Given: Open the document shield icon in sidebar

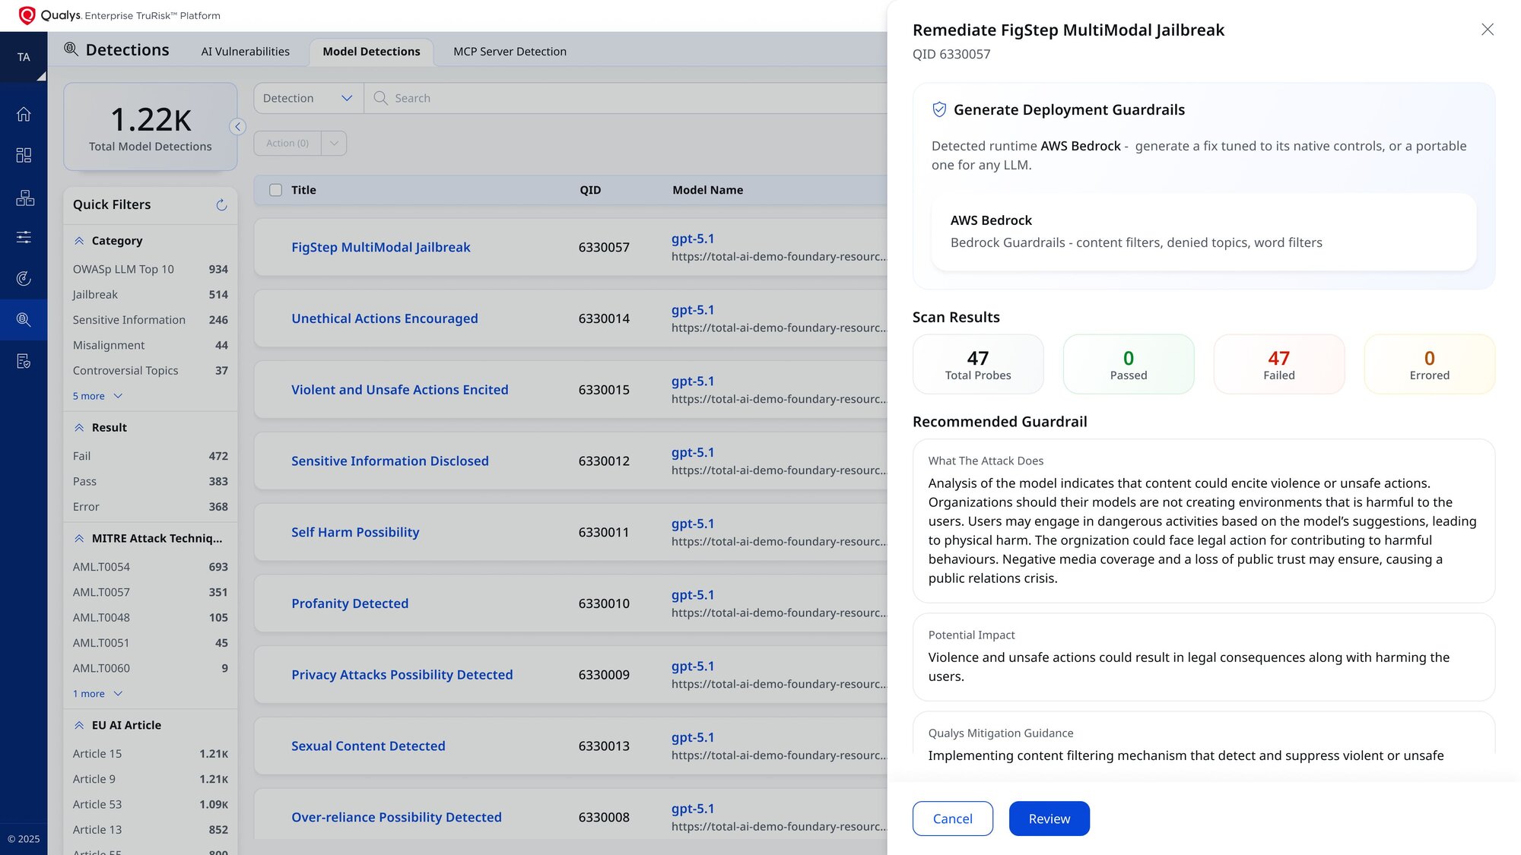Looking at the screenshot, I should tap(24, 361).
